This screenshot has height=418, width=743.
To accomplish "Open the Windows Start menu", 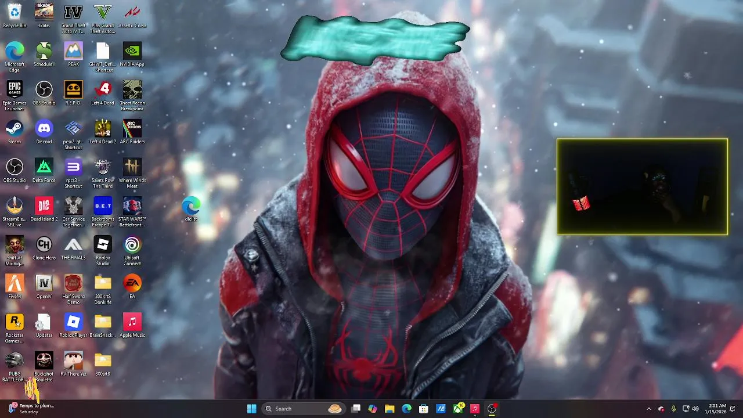I will click(251, 409).
